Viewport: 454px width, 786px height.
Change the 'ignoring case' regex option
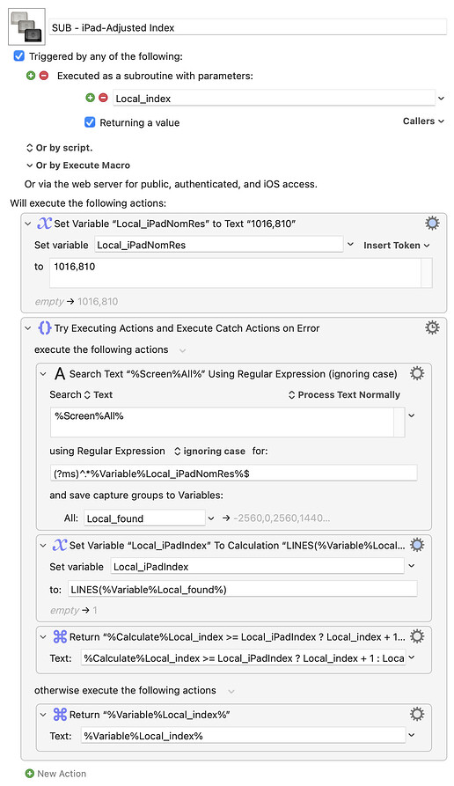click(x=209, y=452)
